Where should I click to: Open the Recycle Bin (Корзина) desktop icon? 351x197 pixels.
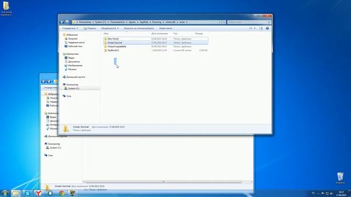(x=340, y=176)
